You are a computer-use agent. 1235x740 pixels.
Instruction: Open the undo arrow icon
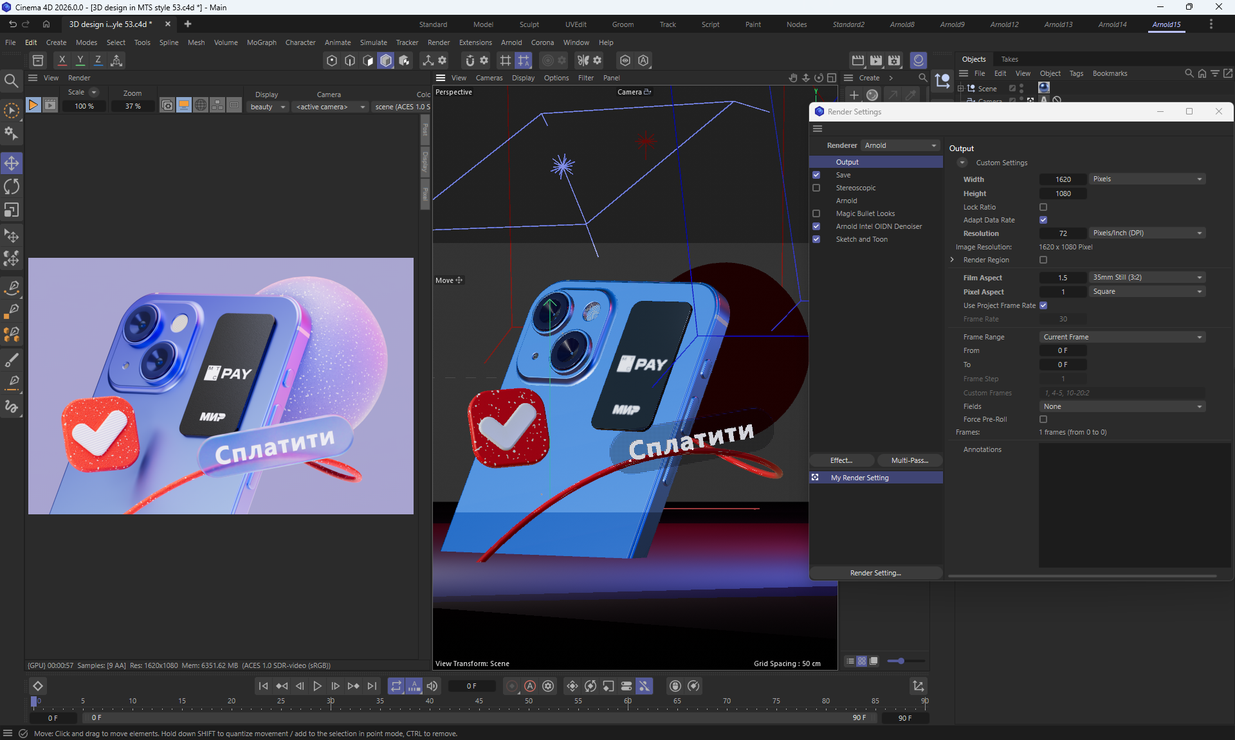click(12, 24)
